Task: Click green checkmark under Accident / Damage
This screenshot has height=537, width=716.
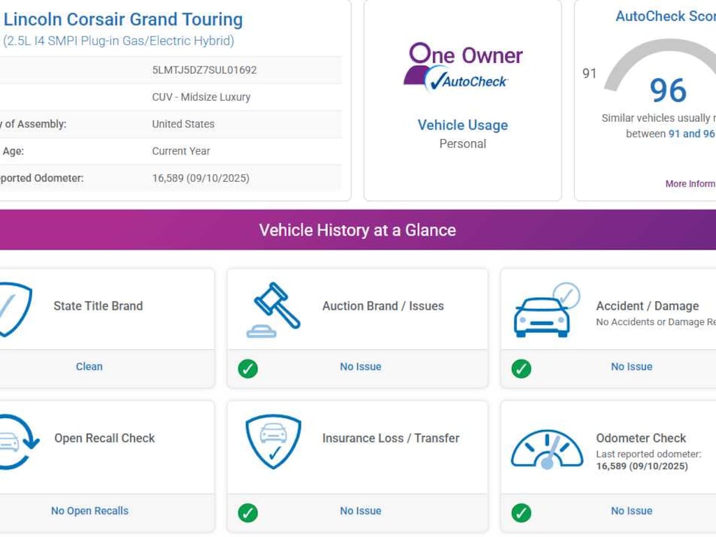Action: [521, 368]
